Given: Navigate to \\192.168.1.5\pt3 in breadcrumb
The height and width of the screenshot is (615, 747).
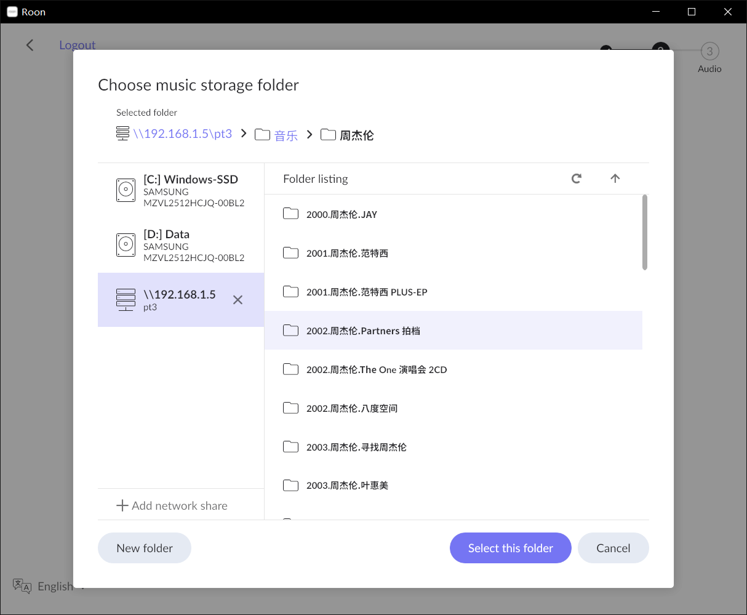Looking at the screenshot, I should pyautogui.click(x=182, y=134).
